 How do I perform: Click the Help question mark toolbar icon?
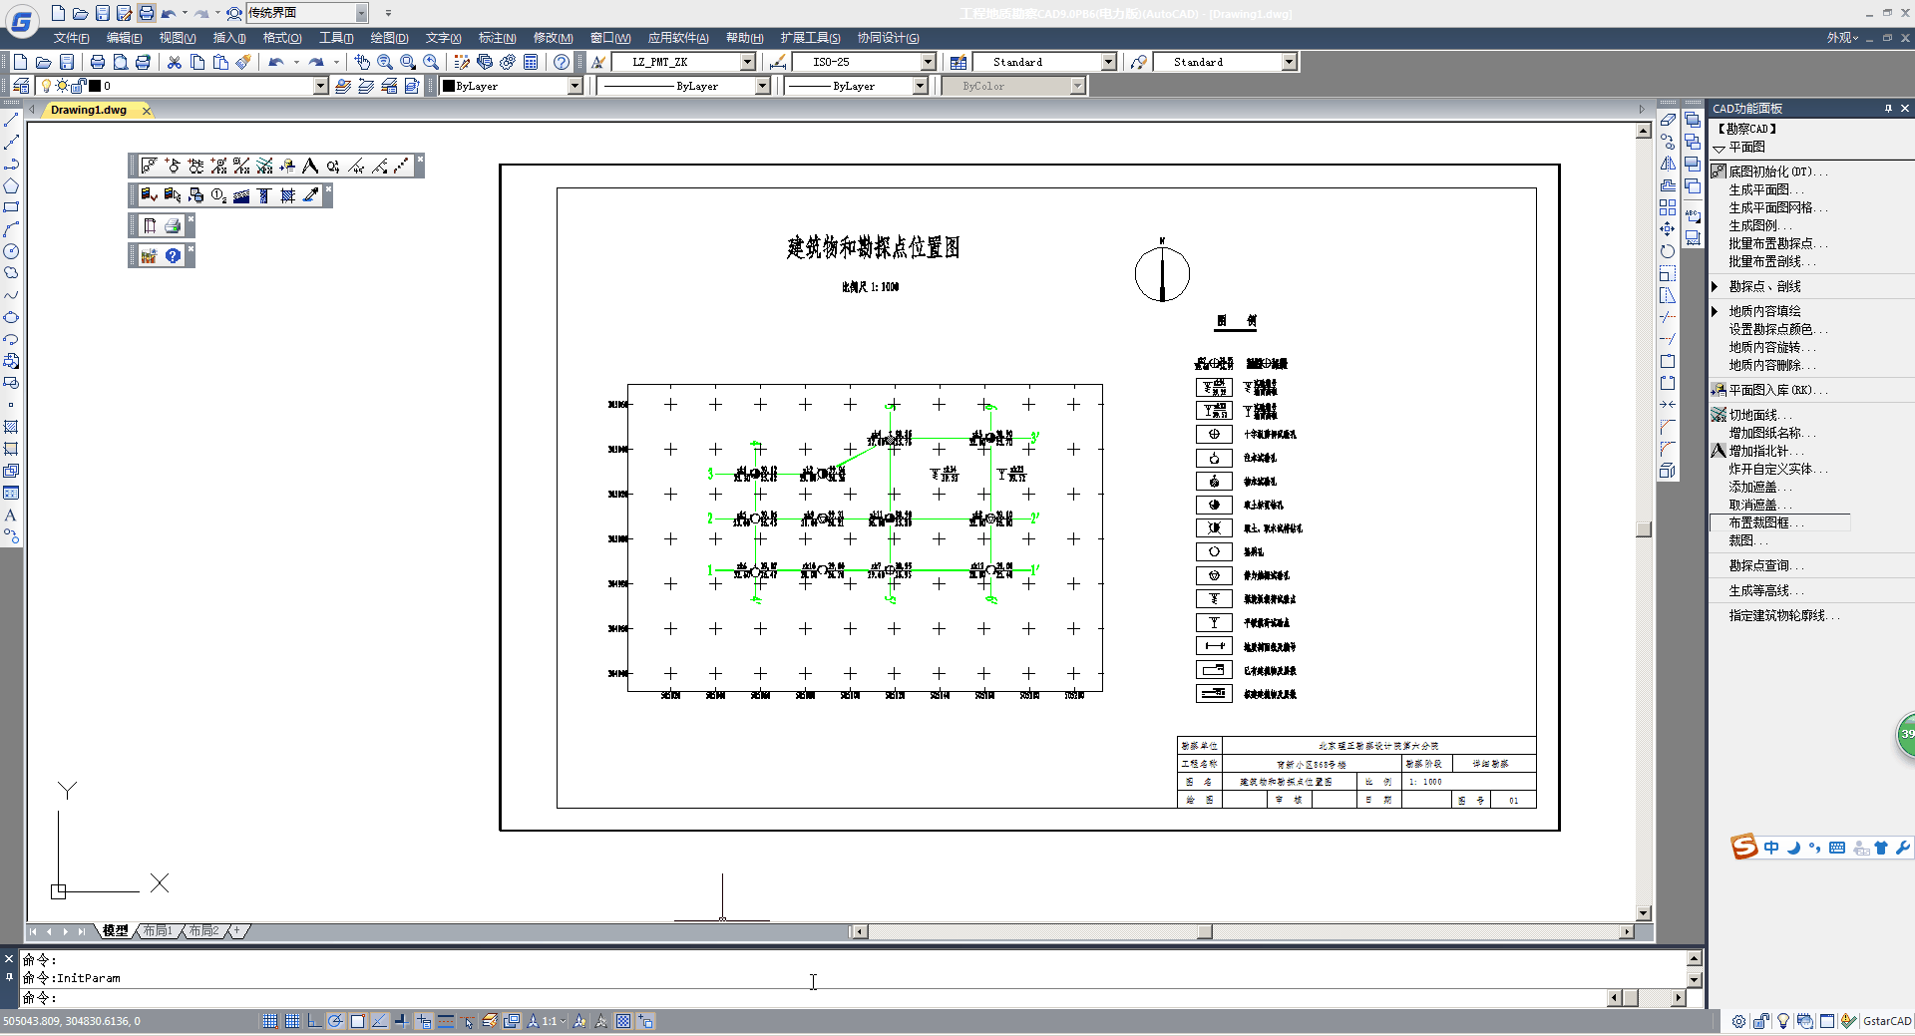562,62
